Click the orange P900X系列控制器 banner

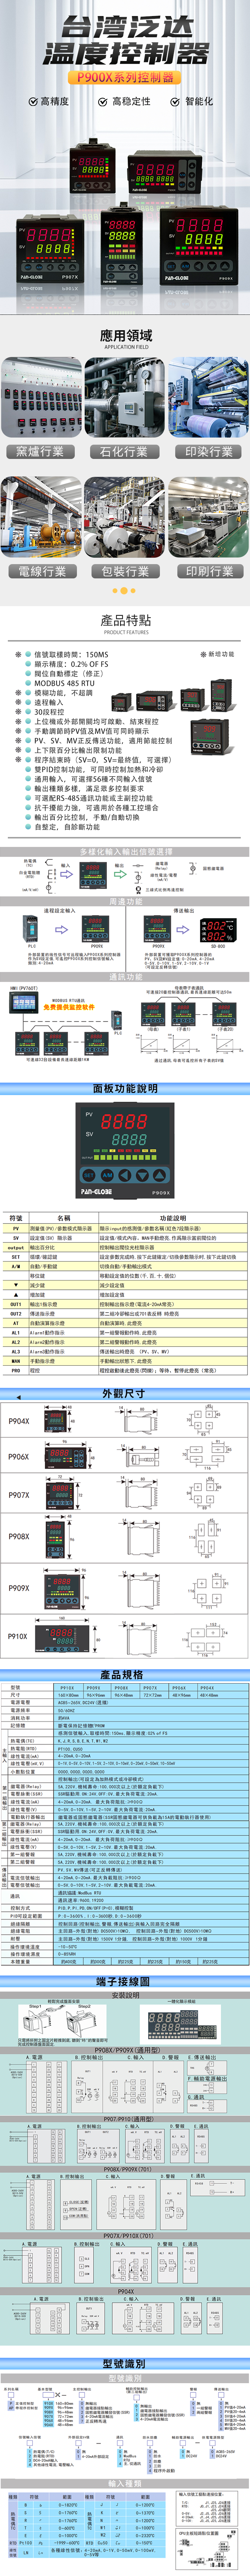(125, 77)
